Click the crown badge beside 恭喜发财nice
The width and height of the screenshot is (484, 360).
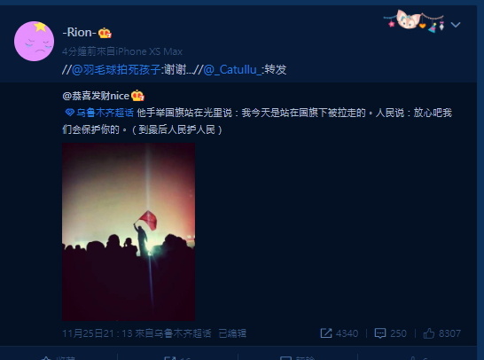137,96
